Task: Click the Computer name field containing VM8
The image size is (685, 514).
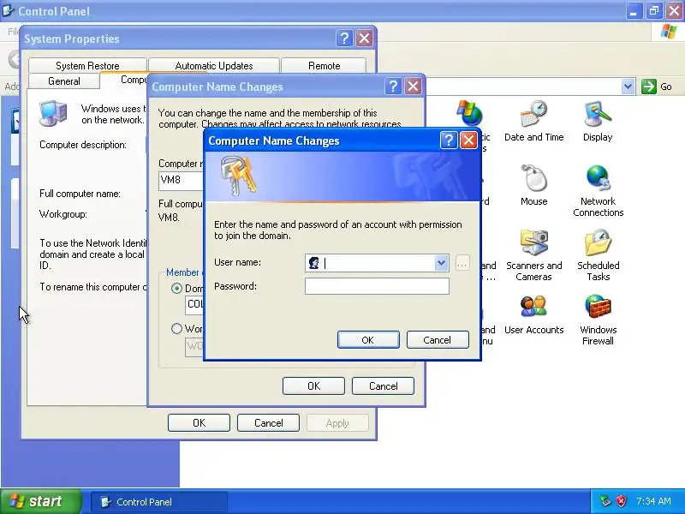Action: (x=181, y=180)
